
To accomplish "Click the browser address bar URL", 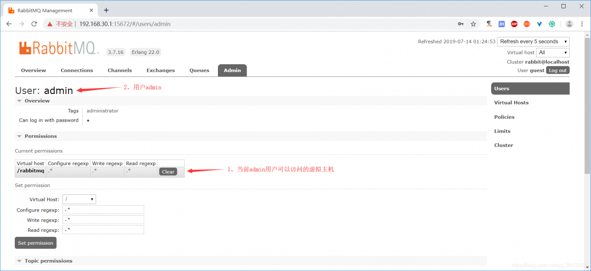I will (x=125, y=24).
